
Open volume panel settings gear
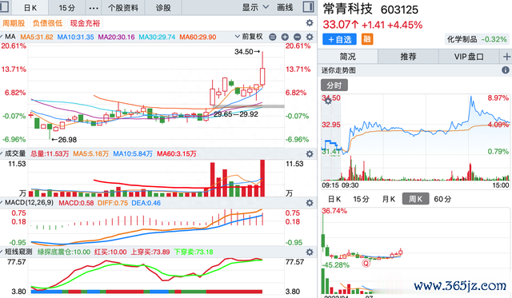coord(310,154)
